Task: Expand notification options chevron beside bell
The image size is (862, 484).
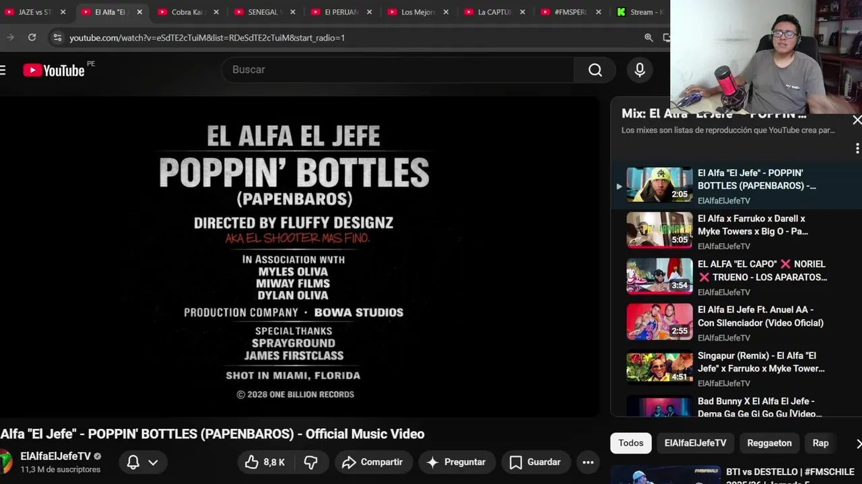Action: pyautogui.click(x=153, y=462)
